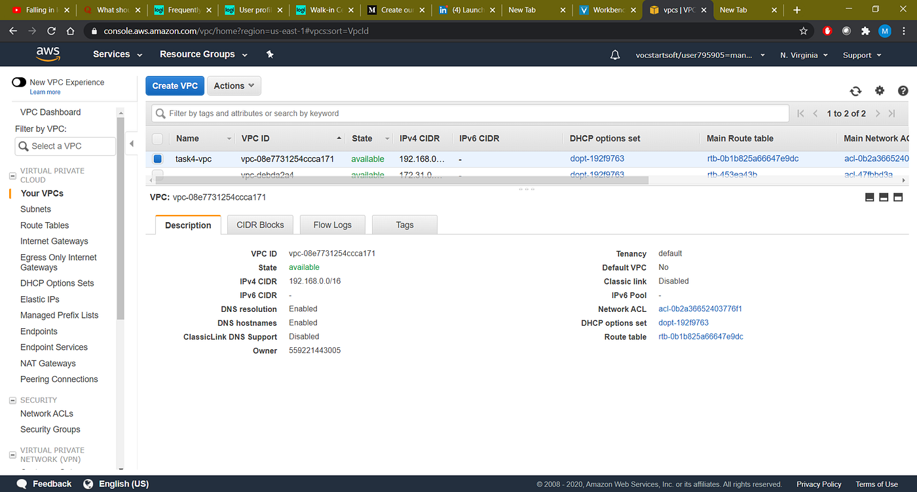Open the rtb-0b1b825a66647e9dc route table link
The height and width of the screenshot is (492, 917).
700,336
